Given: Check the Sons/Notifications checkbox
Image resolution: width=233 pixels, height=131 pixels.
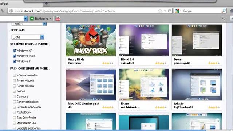Looking at the screenshot, I should tap(14, 102).
